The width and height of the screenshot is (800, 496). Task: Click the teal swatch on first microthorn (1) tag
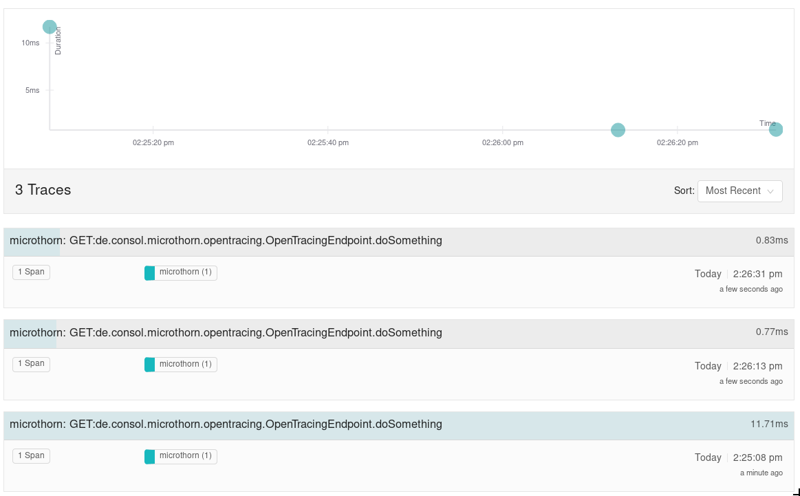pos(149,273)
